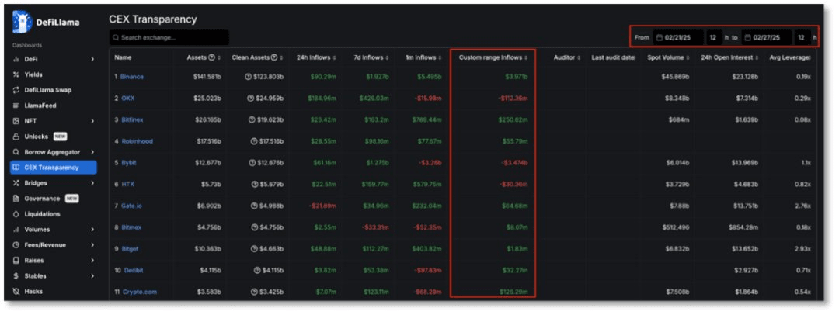Click the Borrow Aggregator magnifier icon
The image size is (839, 315).
point(16,152)
